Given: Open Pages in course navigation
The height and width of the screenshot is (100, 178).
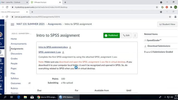Looking at the screenshot, I should [14, 69].
